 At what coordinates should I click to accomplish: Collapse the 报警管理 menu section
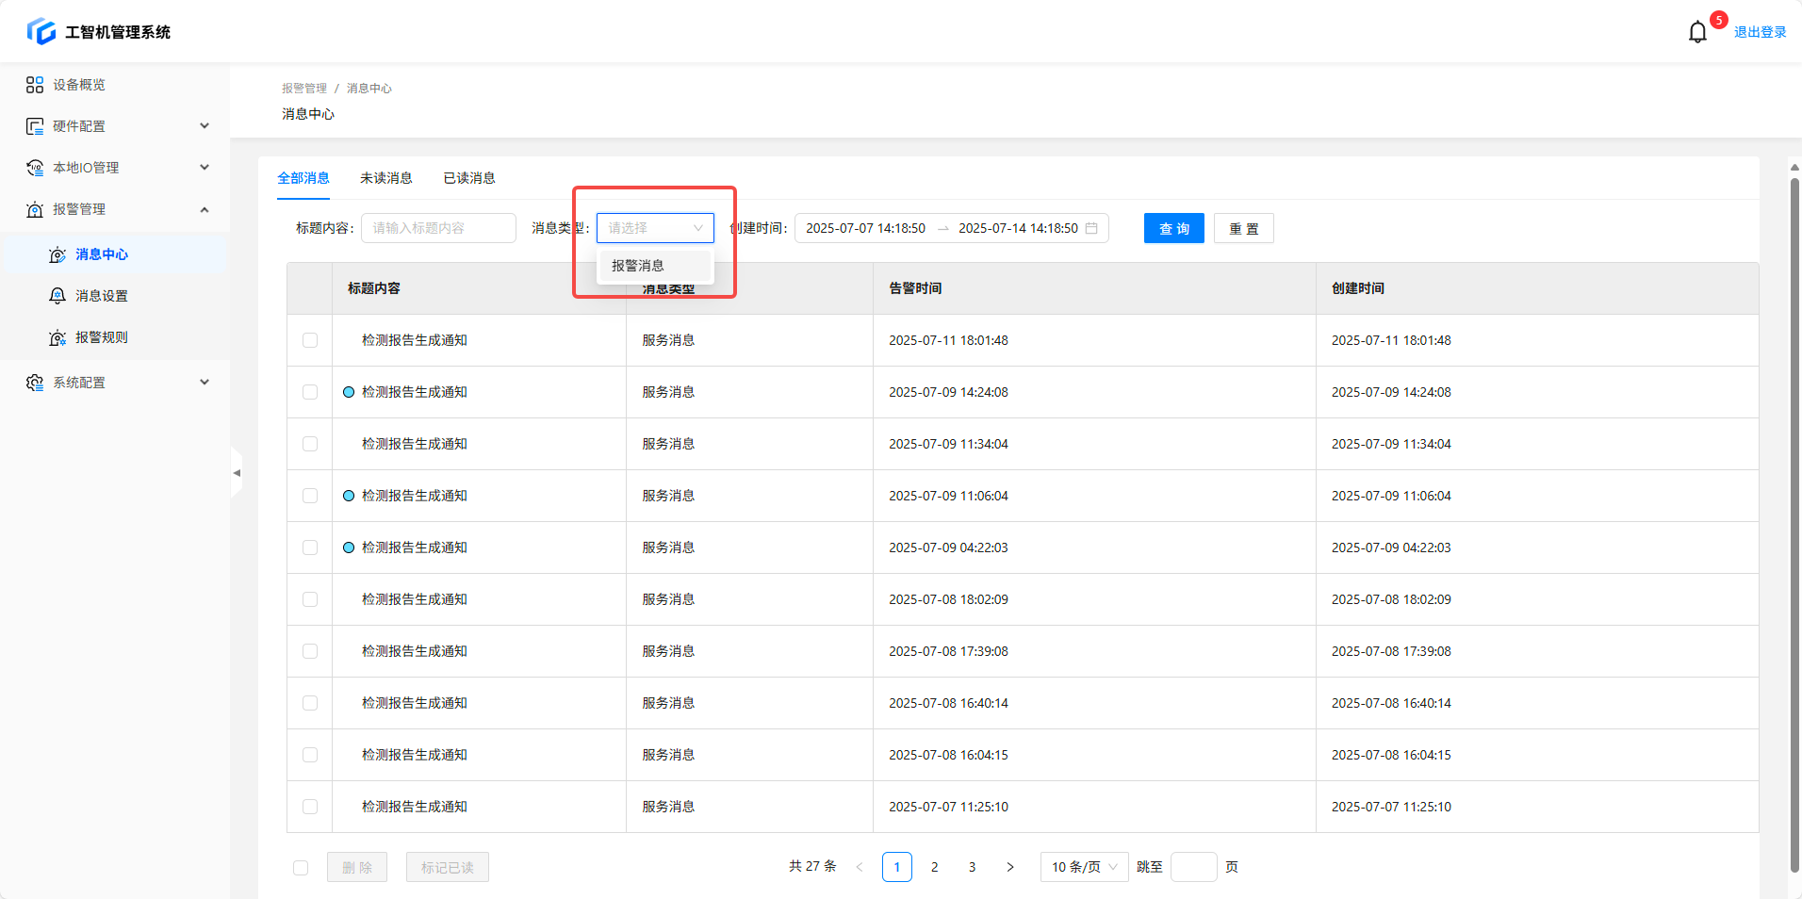(205, 209)
